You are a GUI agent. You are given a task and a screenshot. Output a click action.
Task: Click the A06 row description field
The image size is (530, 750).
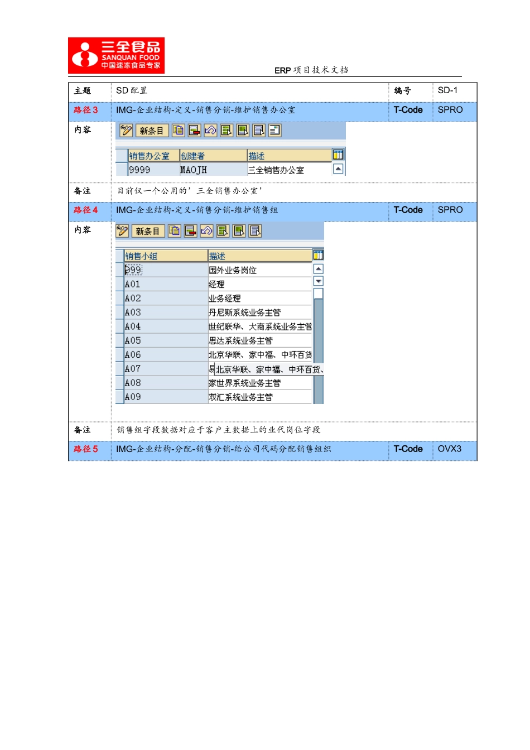click(x=259, y=355)
